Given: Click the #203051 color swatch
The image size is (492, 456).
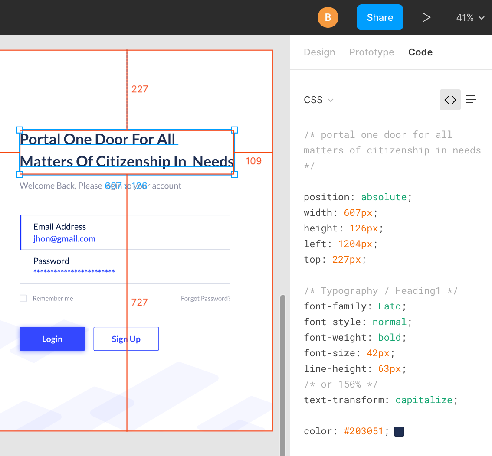Looking at the screenshot, I should (399, 431).
